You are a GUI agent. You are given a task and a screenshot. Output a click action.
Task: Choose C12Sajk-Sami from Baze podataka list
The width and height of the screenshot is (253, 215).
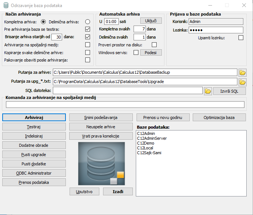point(149,153)
